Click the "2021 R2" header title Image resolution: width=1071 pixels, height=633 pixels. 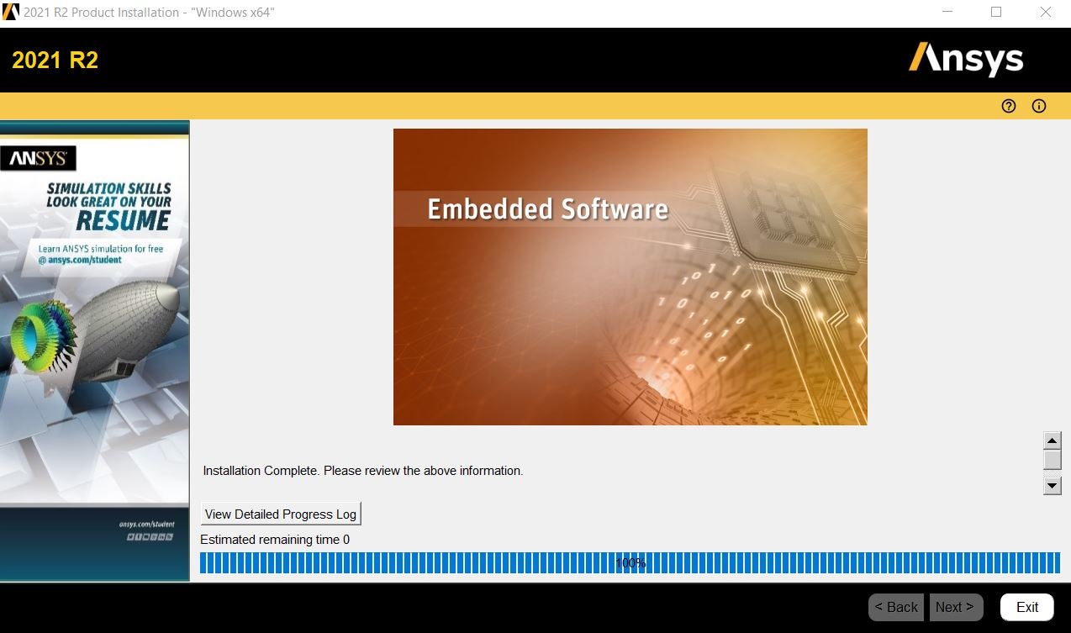[55, 60]
